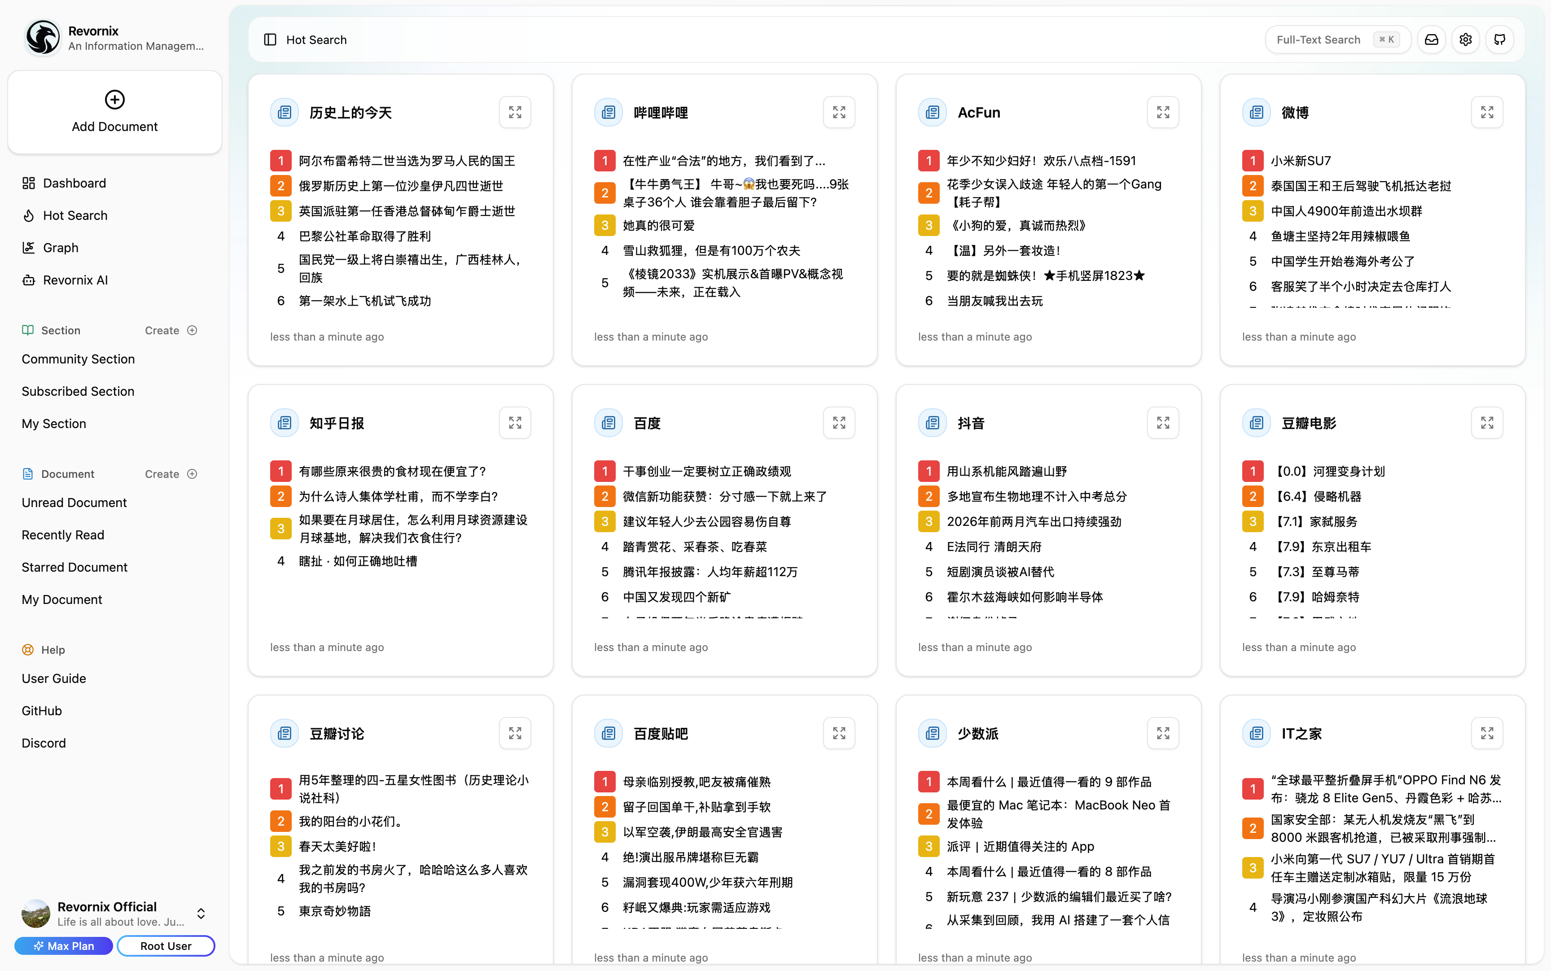Toggle the sidebar panel icon
The height and width of the screenshot is (971, 1551).
[x=270, y=40]
